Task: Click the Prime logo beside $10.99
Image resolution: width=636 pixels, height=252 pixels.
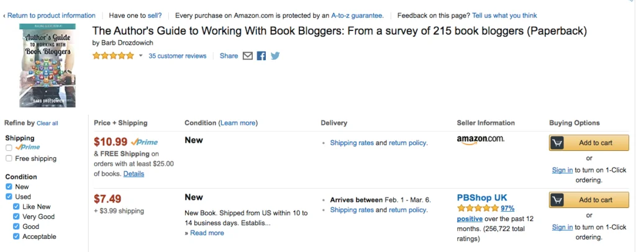Action: 144,142
